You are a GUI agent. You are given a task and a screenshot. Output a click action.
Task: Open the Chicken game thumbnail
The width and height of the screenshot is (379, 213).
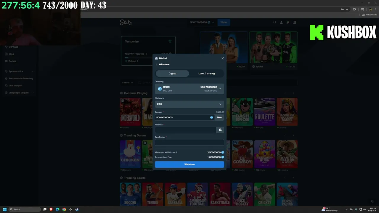coord(130,154)
